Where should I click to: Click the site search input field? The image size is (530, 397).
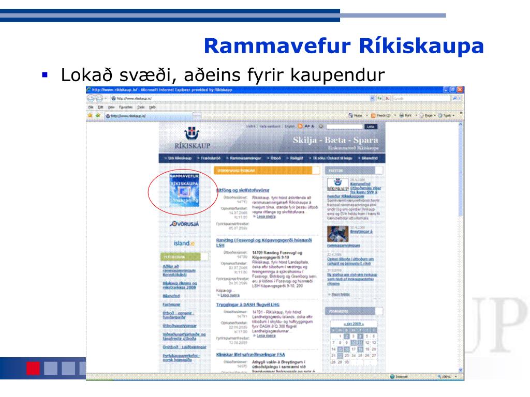pos(344,127)
